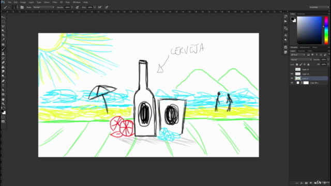Viewport: 331px width, 186px height.
Task: Toggle pressure for size icon
Action: click(107, 7)
